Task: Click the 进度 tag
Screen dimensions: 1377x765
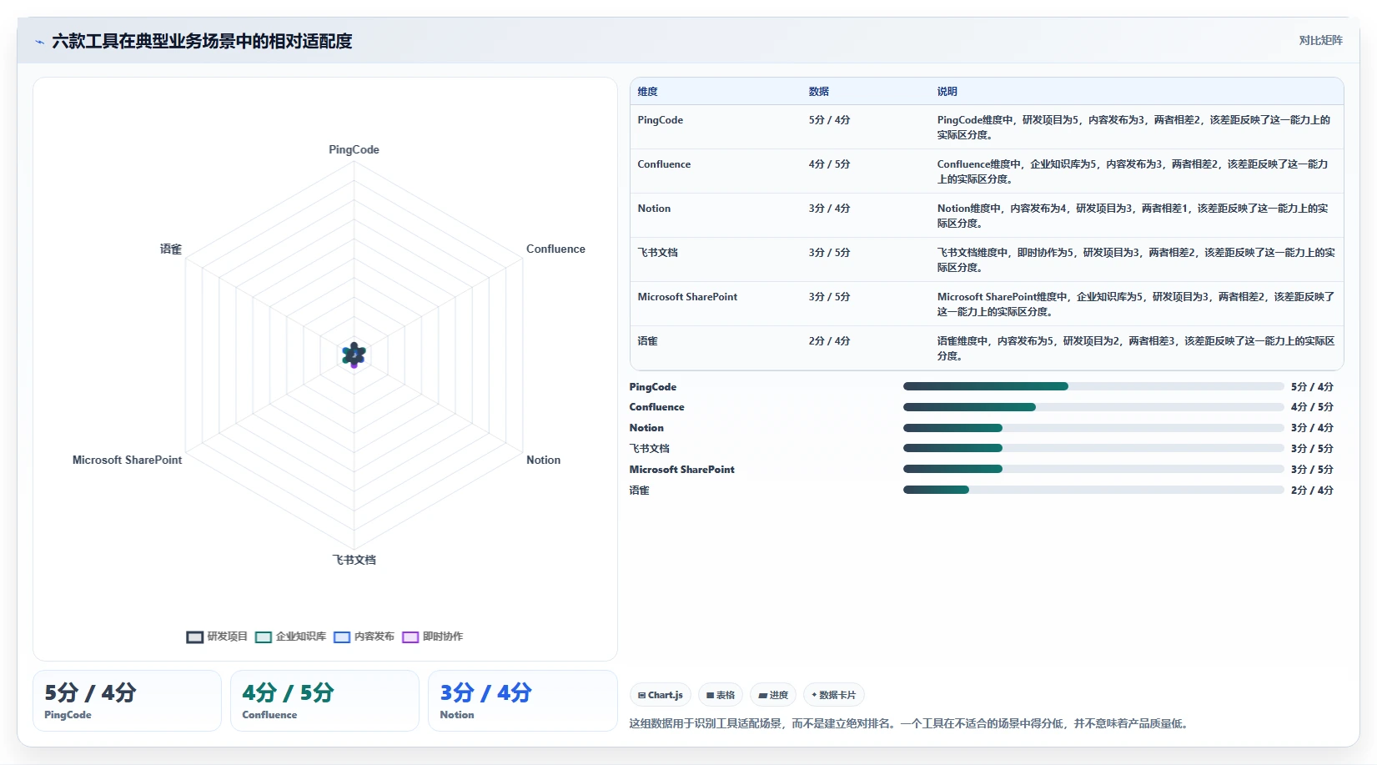Action: [x=773, y=695]
